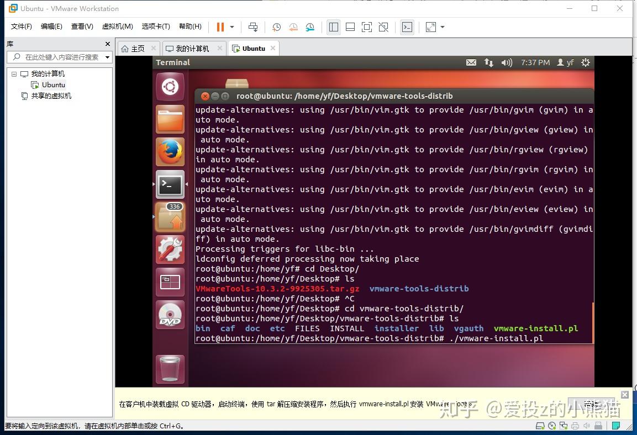The height and width of the screenshot is (435, 637).
Task: Click the 7:37 PM clock
Action: [x=535, y=62]
